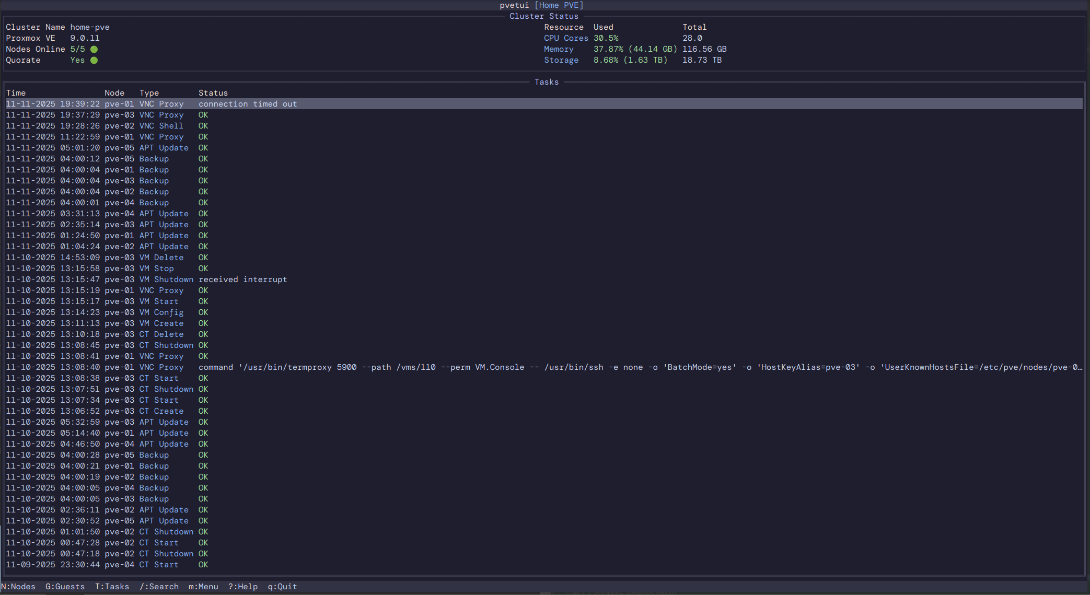Click the Storage resource label
The width and height of the screenshot is (1090, 595).
tap(561, 60)
